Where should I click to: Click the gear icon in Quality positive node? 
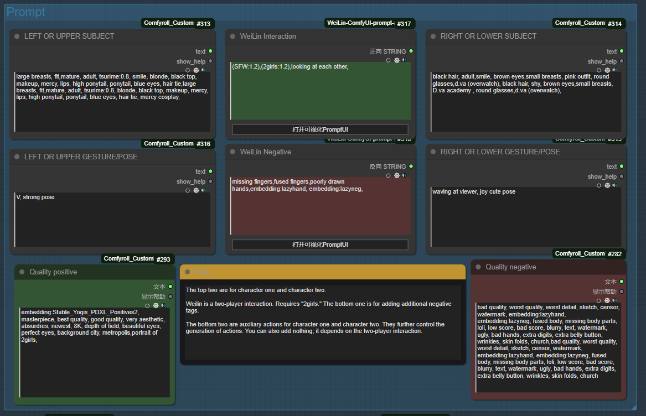coord(156,305)
